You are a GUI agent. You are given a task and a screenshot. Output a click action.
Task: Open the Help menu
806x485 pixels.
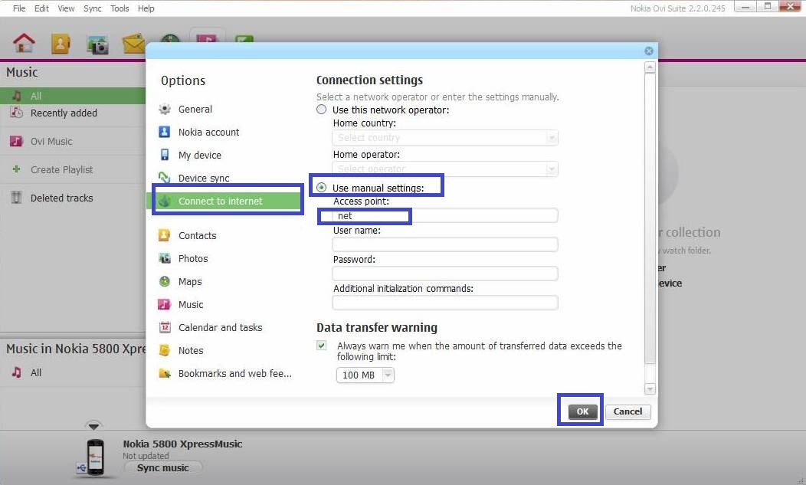[146, 8]
